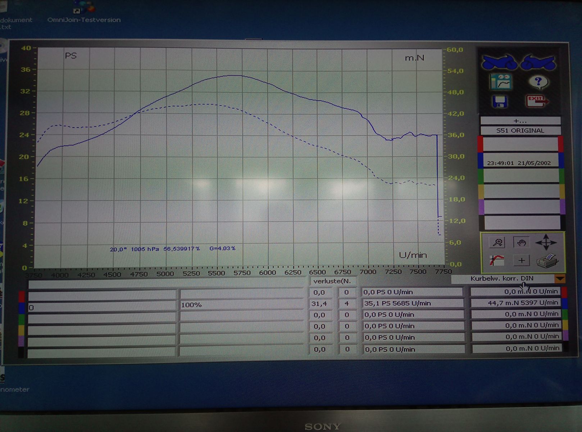Click the right blue motorcycle icon

pos(538,62)
